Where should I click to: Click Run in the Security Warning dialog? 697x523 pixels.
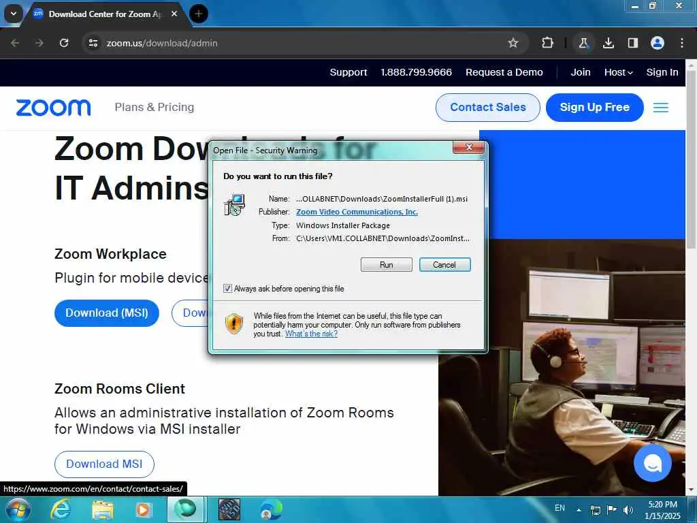387,265
